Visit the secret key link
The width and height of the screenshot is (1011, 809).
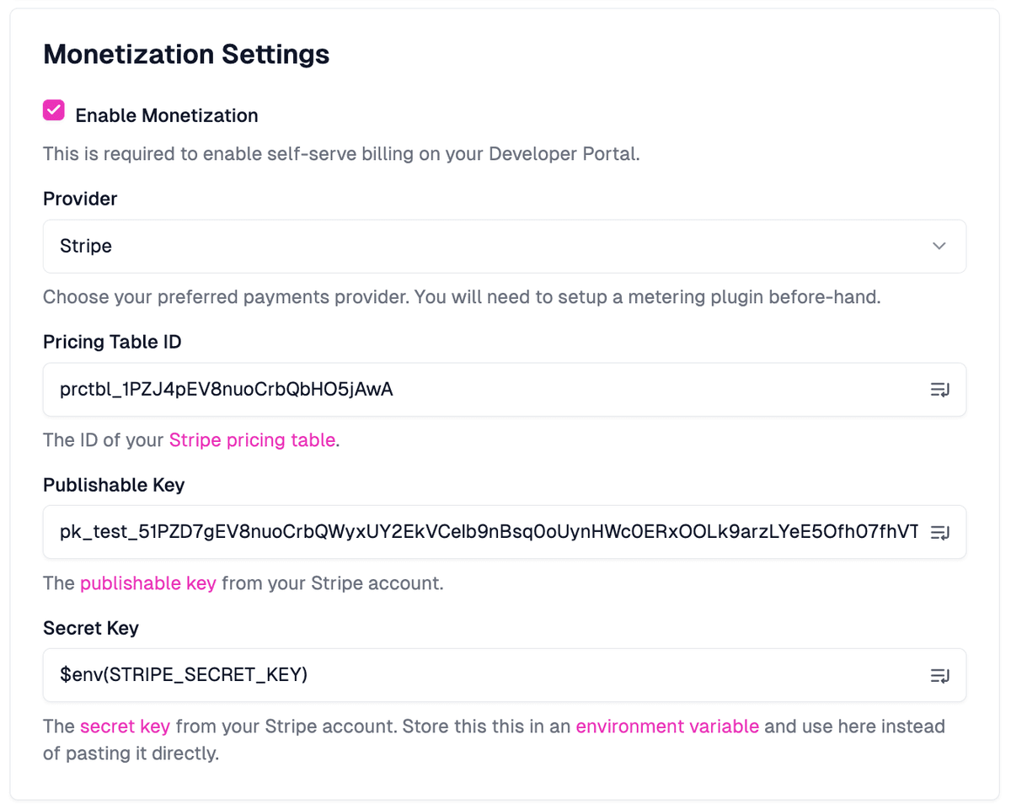coord(126,726)
